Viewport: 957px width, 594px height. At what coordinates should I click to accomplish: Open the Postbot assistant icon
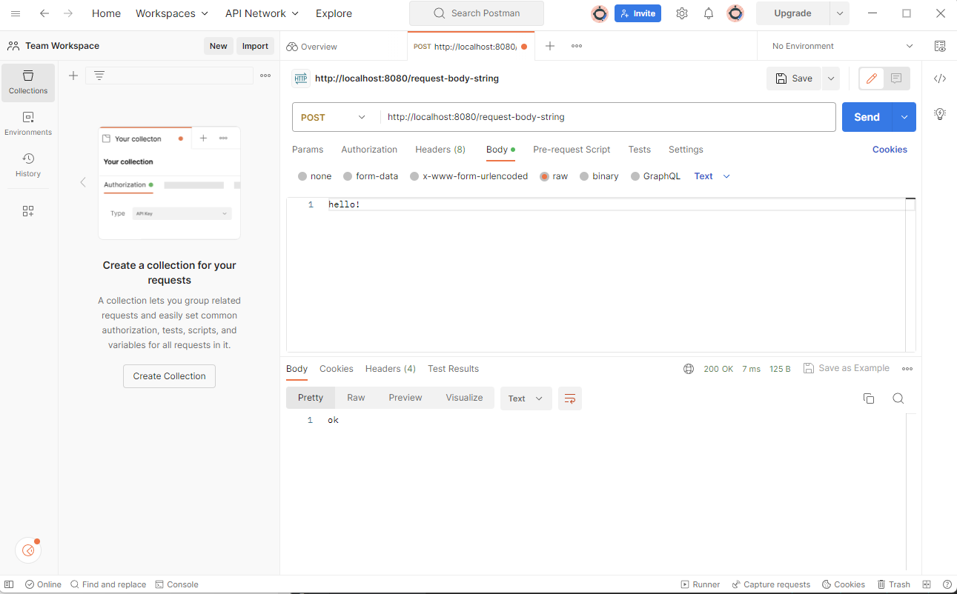tap(28, 550)
